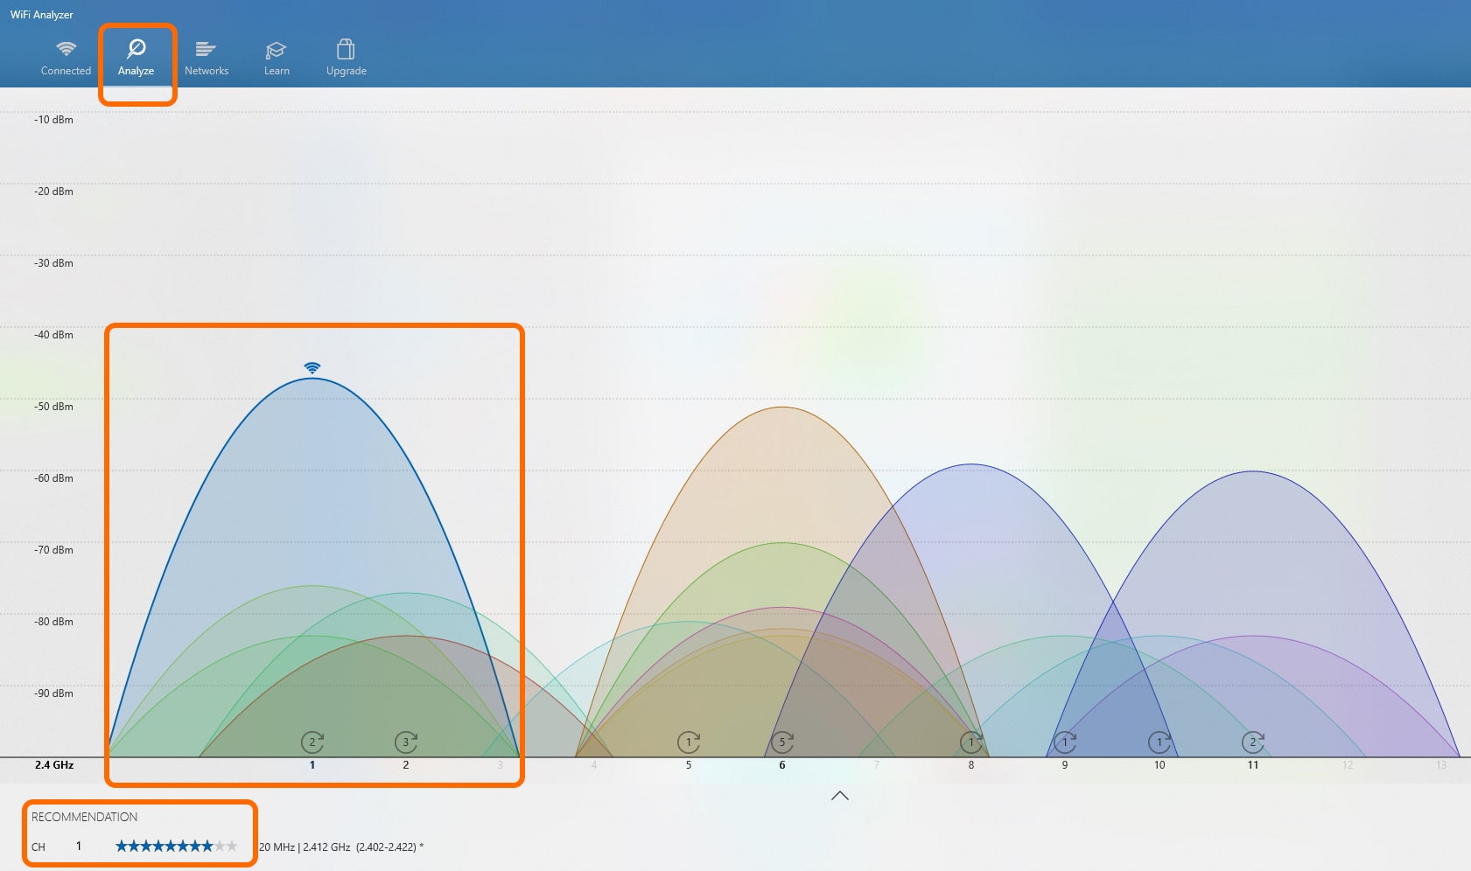
Task: Click the network count badge on channel 6
Action: [x=782, y=741]
